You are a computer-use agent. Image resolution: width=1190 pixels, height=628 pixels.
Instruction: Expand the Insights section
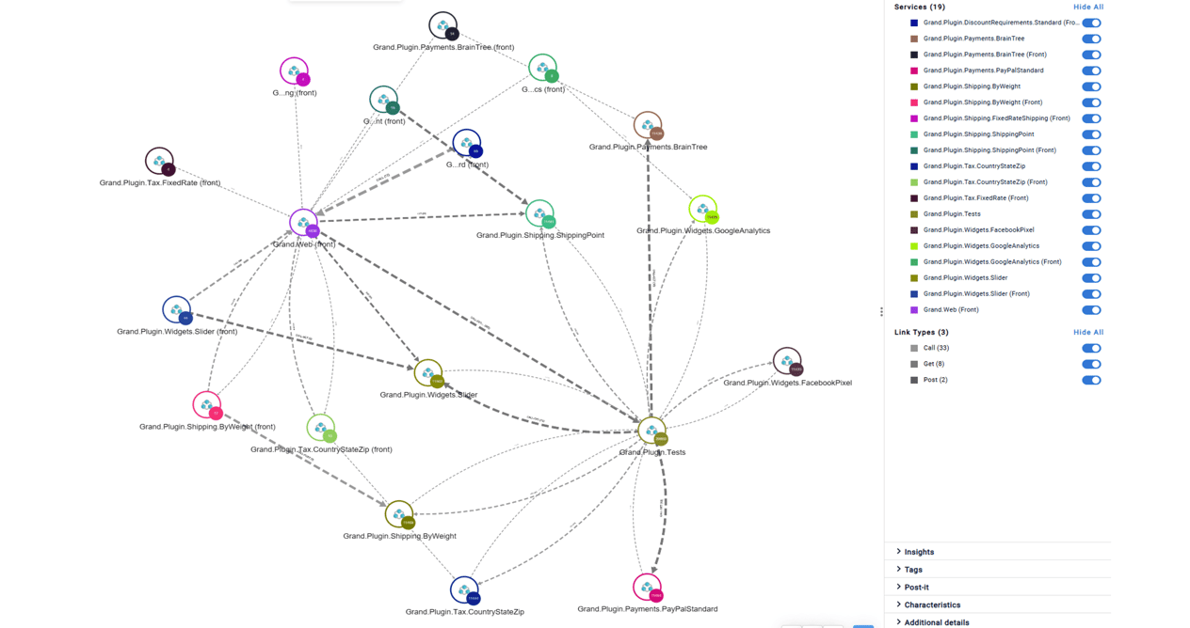coord(919,552)
